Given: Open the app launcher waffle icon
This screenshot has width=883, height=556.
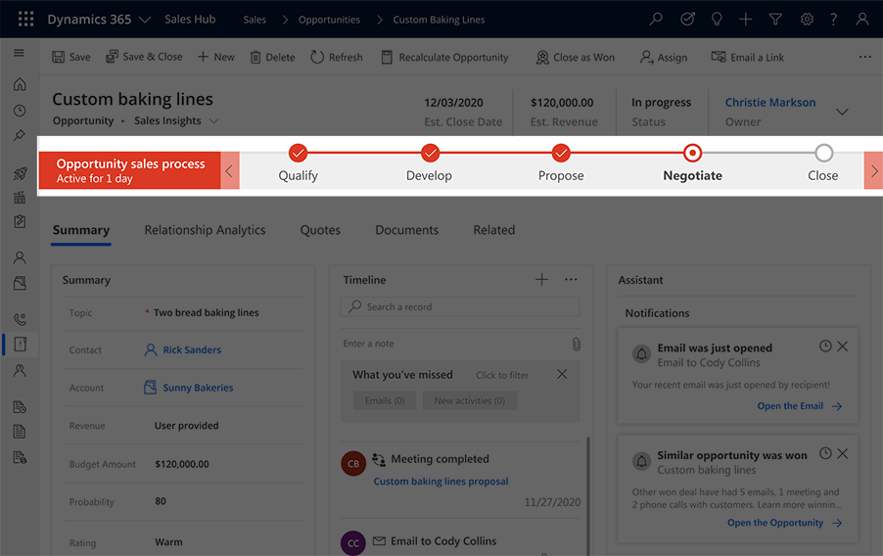Looking at the screenshot, I should point(25,20).
